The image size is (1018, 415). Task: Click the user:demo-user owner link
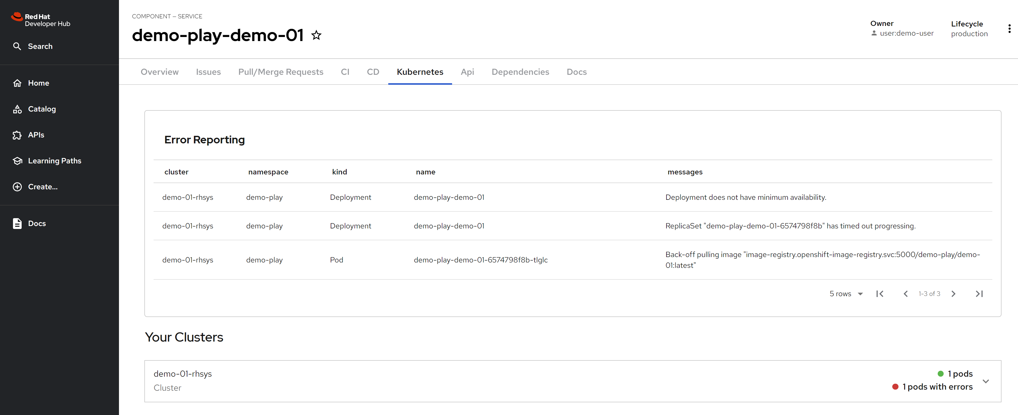tap(906, 33)
